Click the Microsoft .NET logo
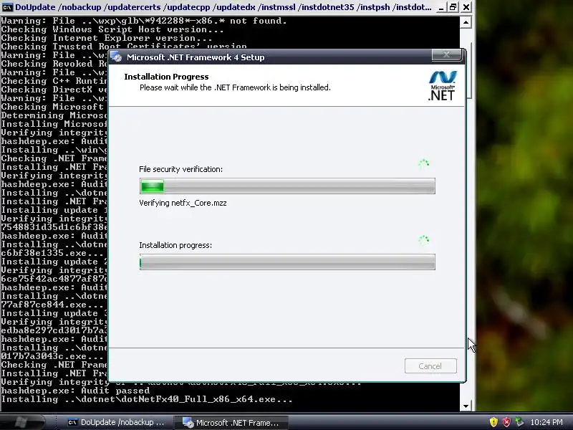Image resolution: width=573 pixels, height=430 pixels. pyautogui.click(x=442, y=85)
